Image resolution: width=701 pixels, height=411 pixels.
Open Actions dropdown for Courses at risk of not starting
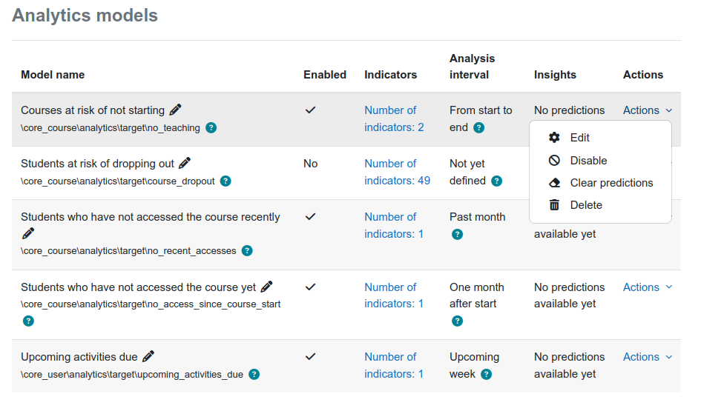648,110
